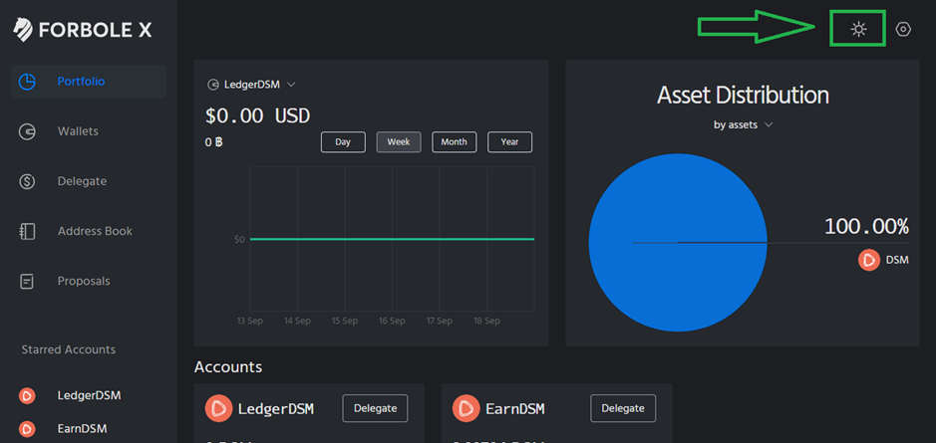Click the Delegate button for LedgerDSM
Image resolution: width=936 pixels, height=443 pixels.
click(375, 408)
